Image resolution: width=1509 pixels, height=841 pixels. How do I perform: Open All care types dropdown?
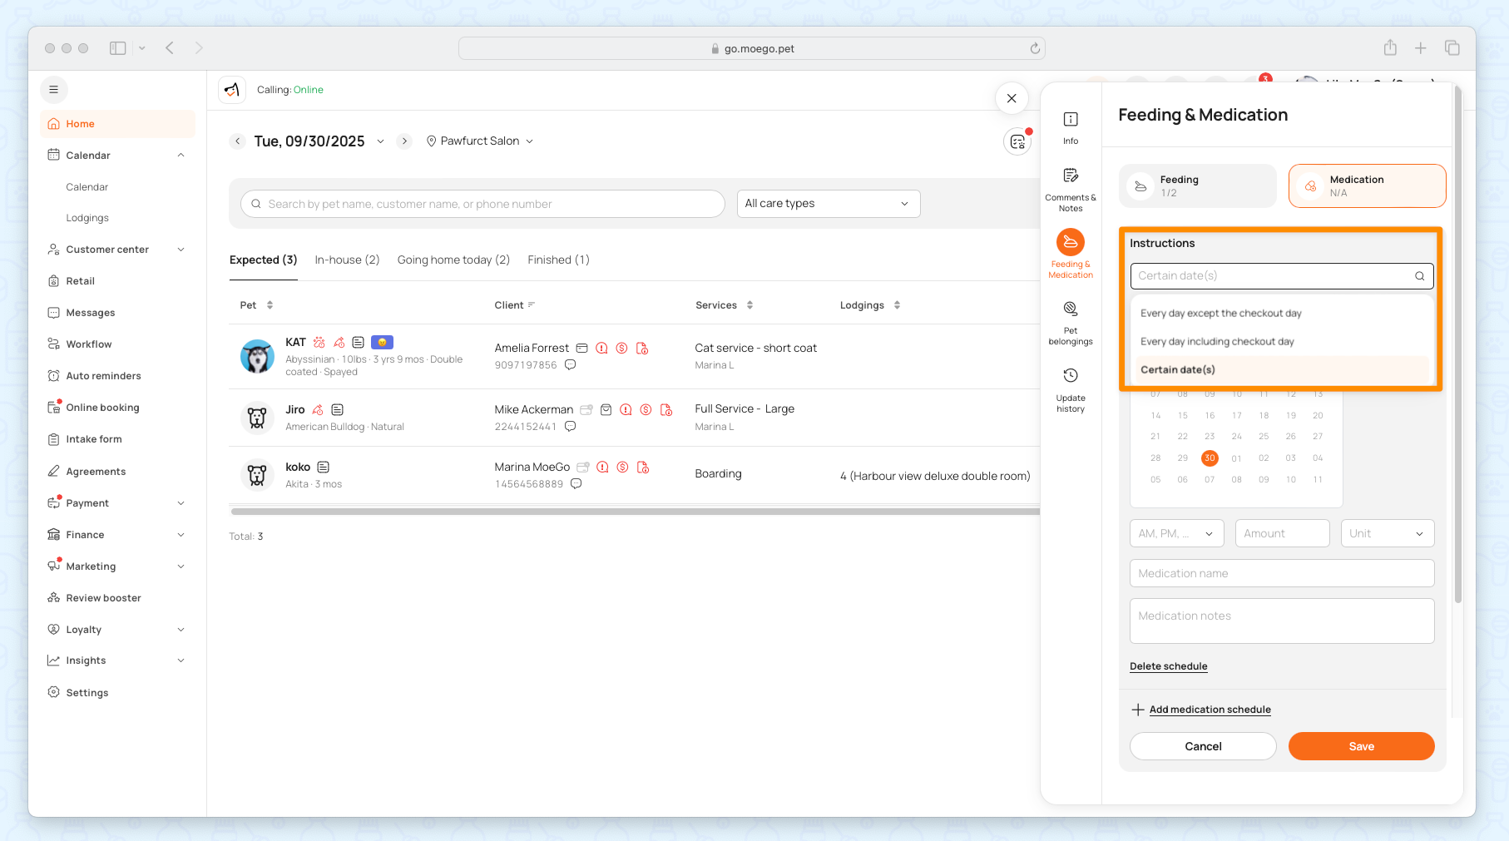point(828,204)
